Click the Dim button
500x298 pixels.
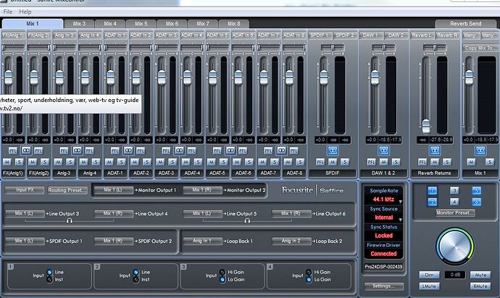[x=429, y=275]
